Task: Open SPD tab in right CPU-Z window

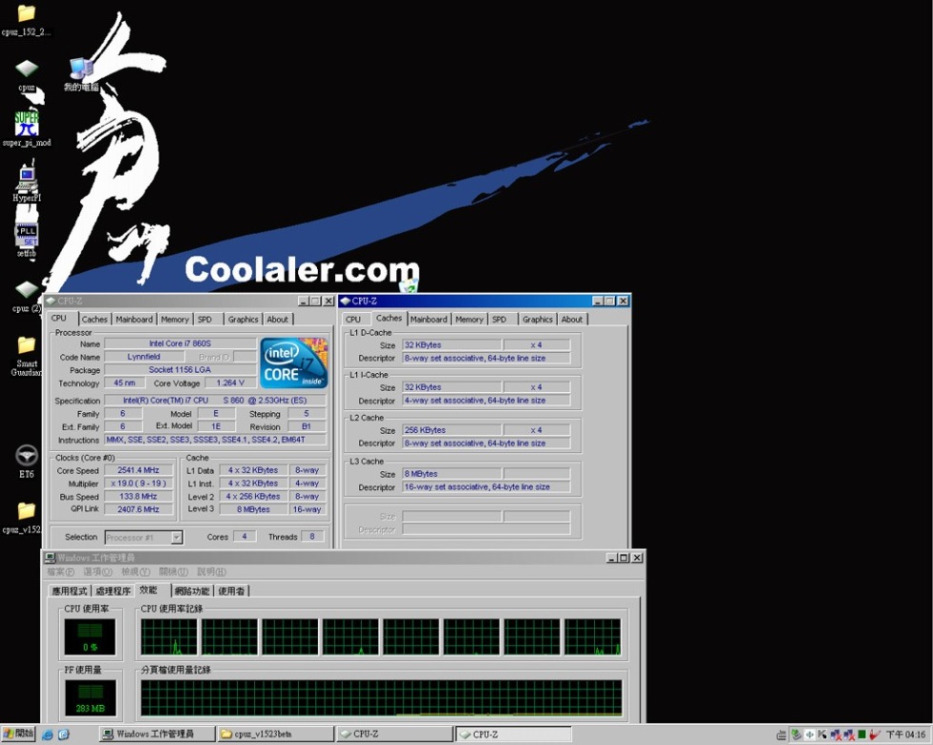Action: point(500,320)
